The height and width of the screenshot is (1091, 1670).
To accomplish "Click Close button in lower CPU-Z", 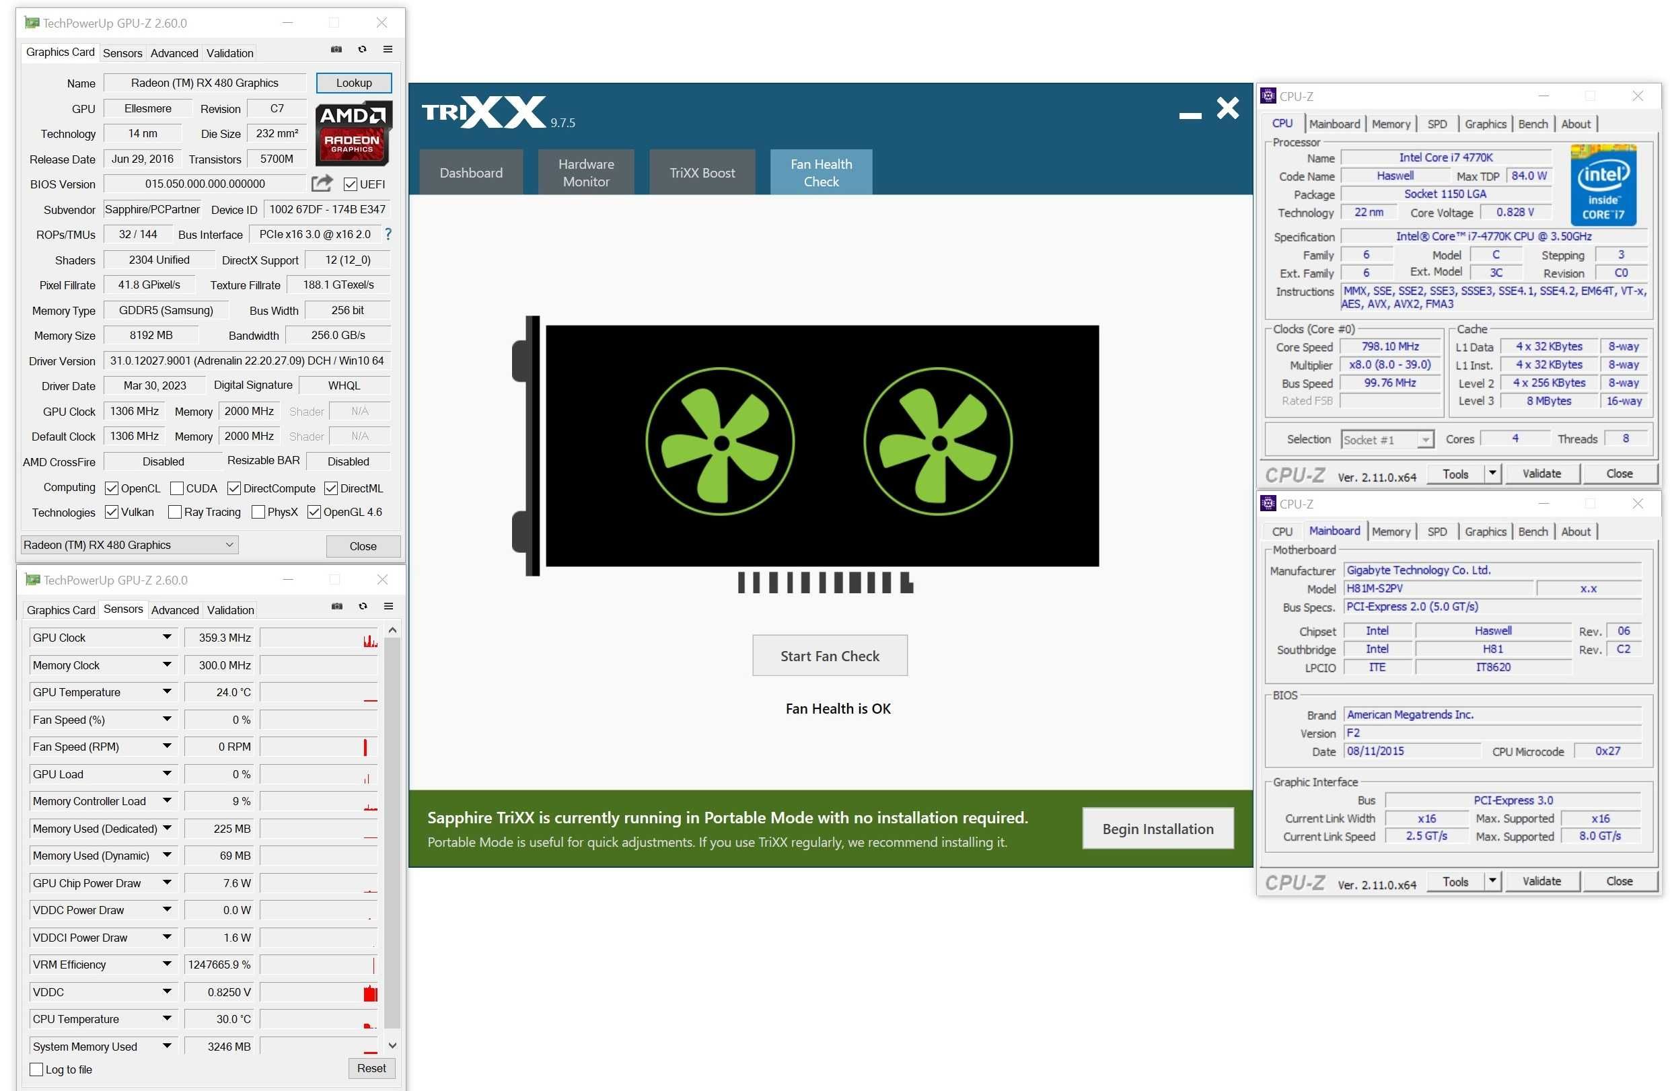I will 1620,881.
